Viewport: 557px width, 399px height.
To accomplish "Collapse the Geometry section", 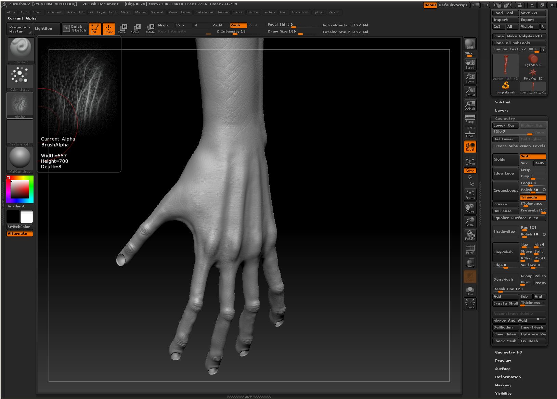I will point(505,119).
